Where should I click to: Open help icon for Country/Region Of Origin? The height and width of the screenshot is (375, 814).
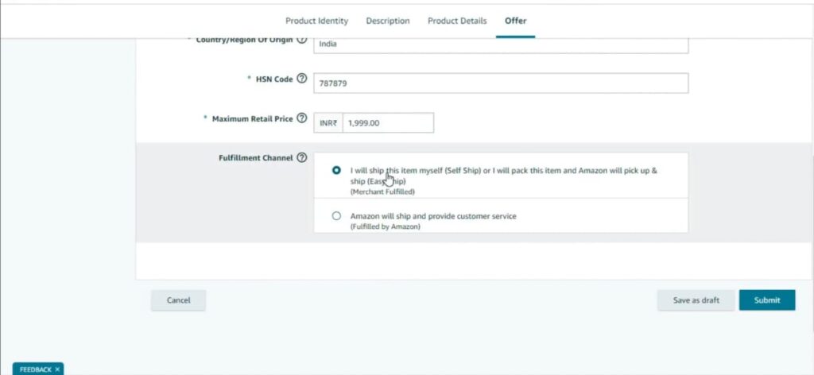[x=302, y=40]
